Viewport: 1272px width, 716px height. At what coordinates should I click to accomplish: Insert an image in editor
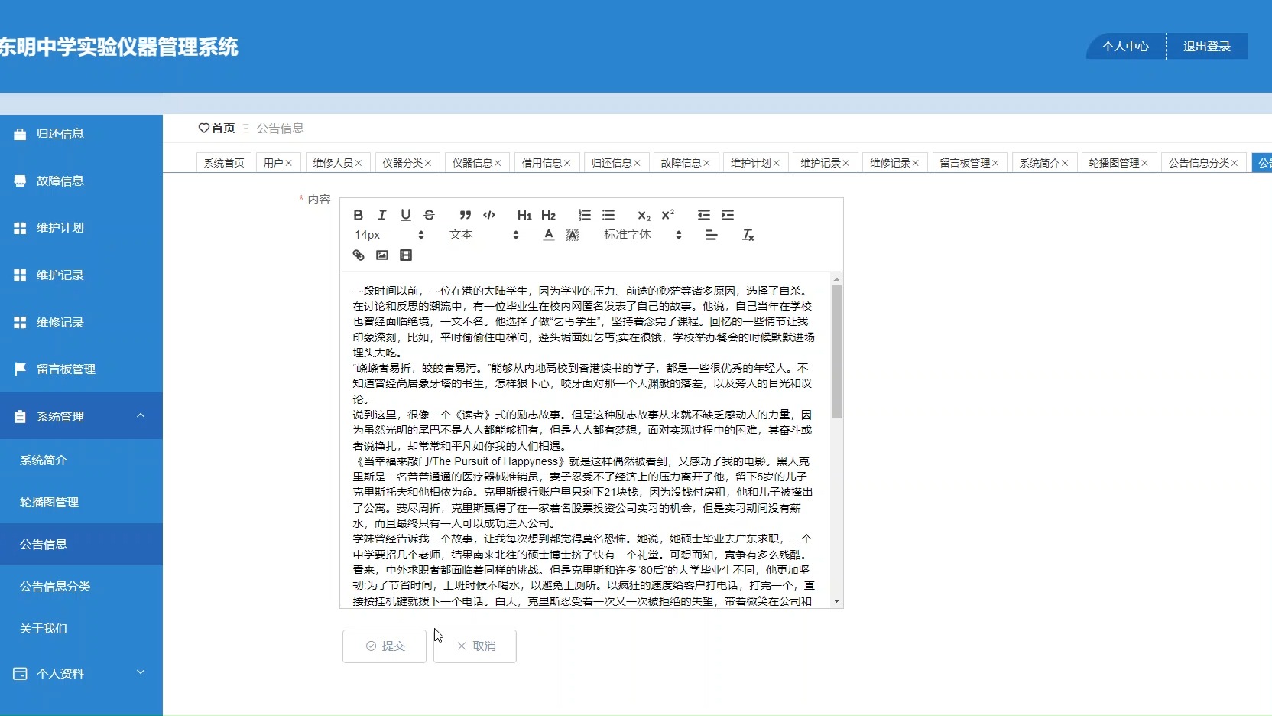click(382, 255)
